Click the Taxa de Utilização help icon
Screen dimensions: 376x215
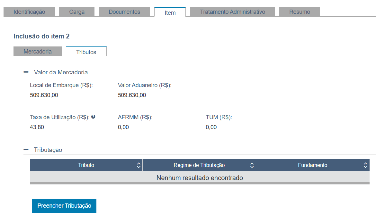click(93, 117)
